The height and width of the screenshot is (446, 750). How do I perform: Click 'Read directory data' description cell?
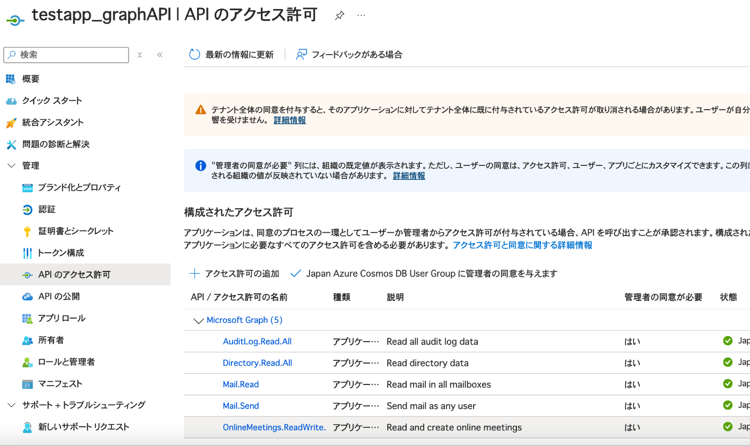[427, 363]
